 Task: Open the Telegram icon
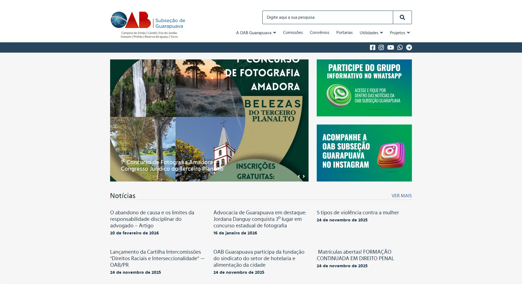409,47
